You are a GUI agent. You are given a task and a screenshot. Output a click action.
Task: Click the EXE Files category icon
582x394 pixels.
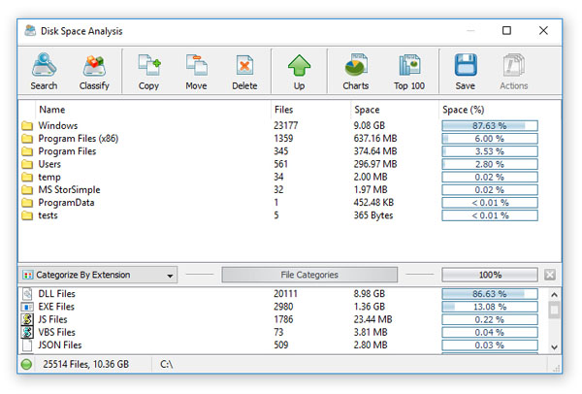pos(27,307)
